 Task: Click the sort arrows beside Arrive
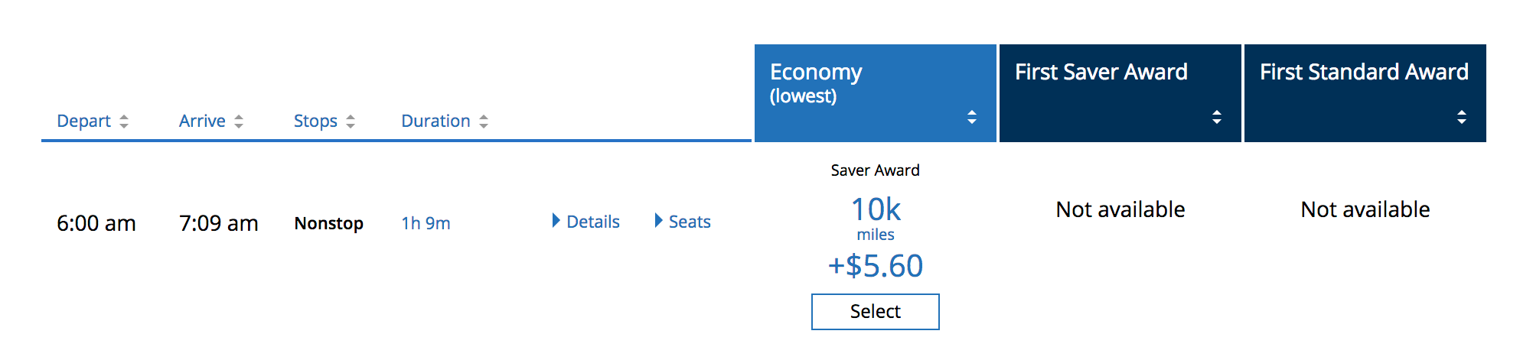tap(239, 122)
